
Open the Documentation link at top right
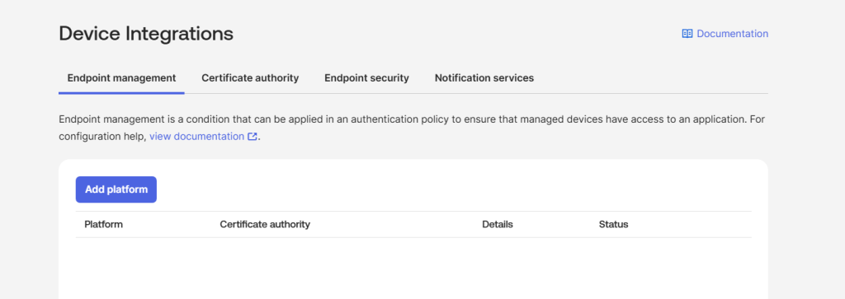(x=725, y=33)
